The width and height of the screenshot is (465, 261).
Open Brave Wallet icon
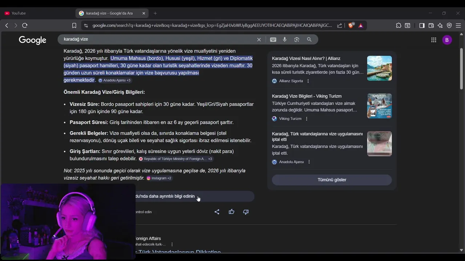431,25
